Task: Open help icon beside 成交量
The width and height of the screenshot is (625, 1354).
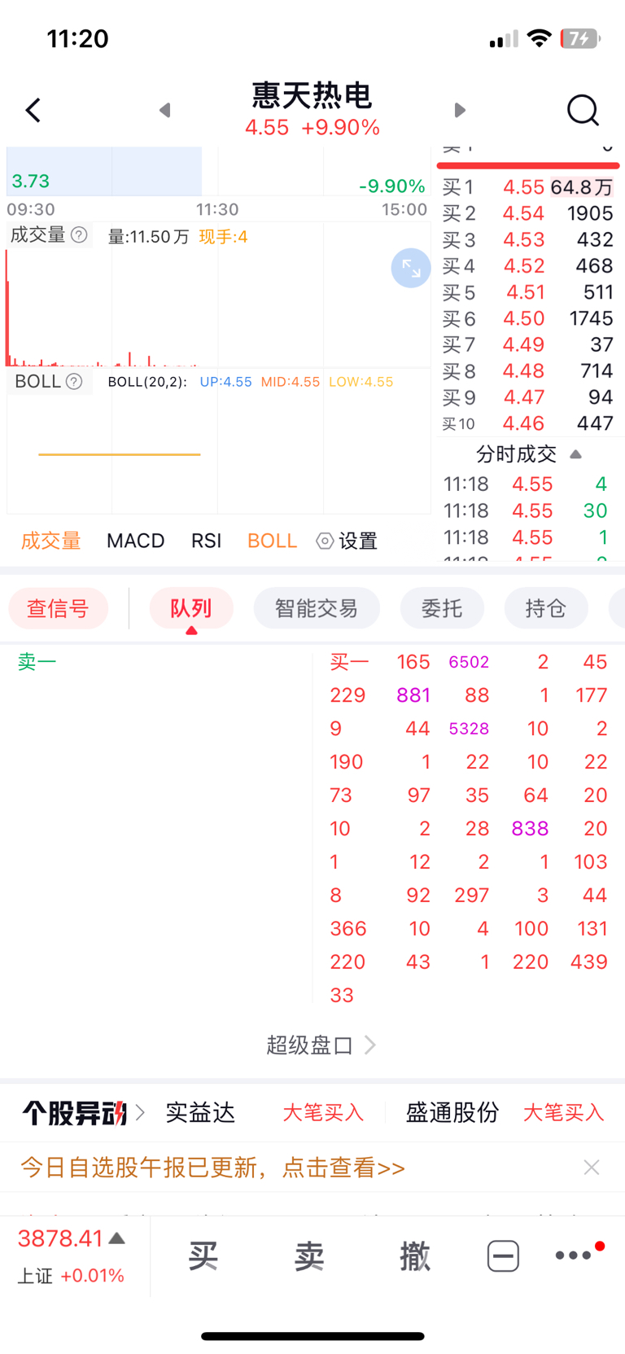Action: [x=79, y=235]
